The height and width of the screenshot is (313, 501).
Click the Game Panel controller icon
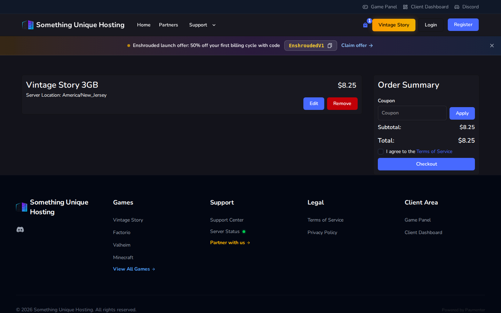tap(365, 7)
